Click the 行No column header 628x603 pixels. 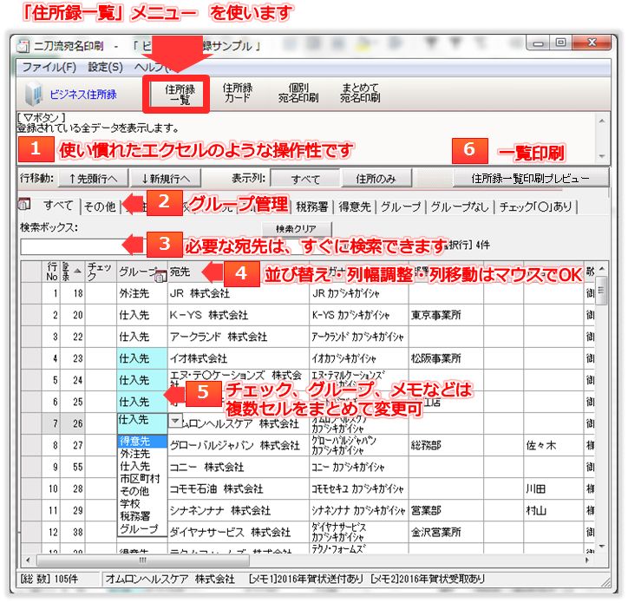(x=52, y=272)
